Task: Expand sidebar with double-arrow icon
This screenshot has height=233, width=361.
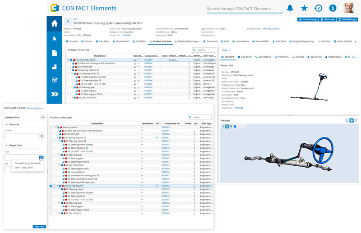Action: 54,94
